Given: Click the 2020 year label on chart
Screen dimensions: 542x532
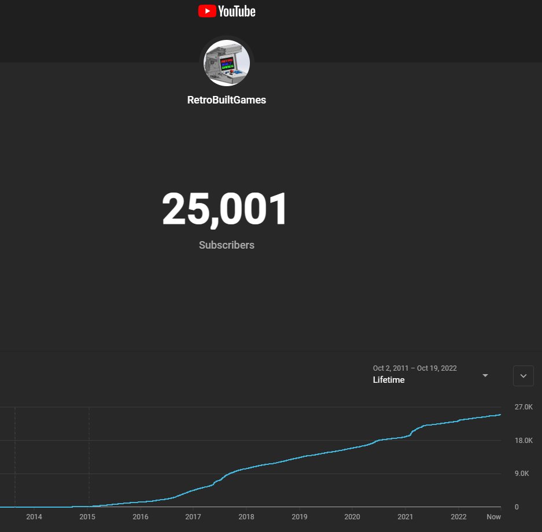Looking at the screenshot, I should (352, 517).
